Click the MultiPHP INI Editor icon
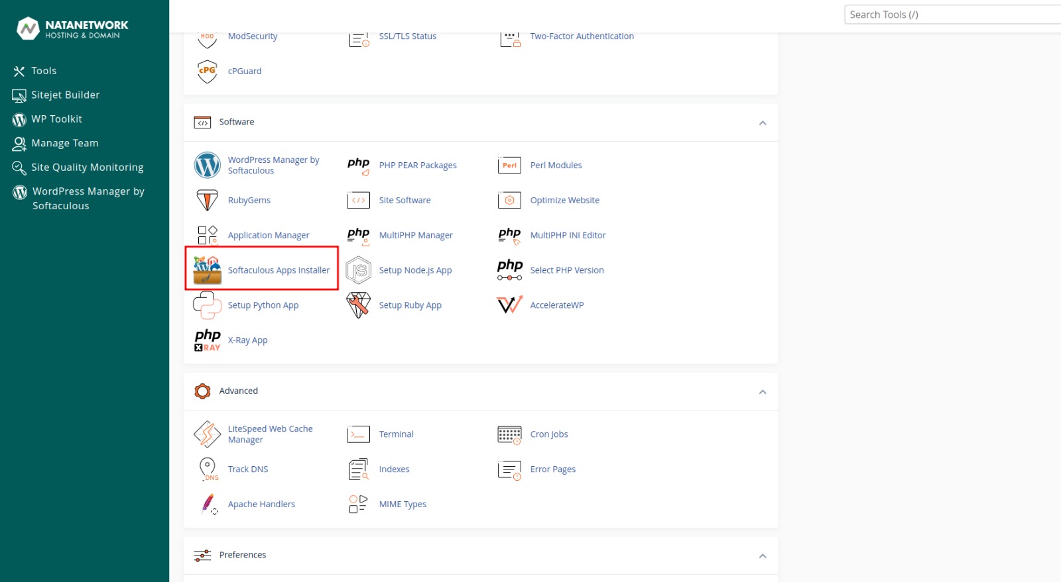 click(509, 235)
